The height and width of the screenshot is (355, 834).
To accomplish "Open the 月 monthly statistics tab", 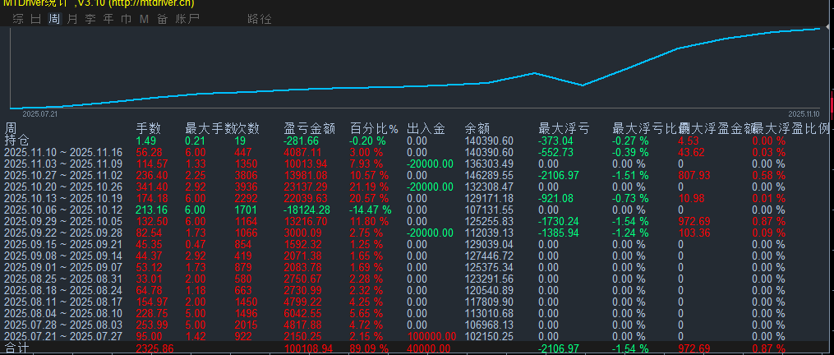I will click(72, 19).
